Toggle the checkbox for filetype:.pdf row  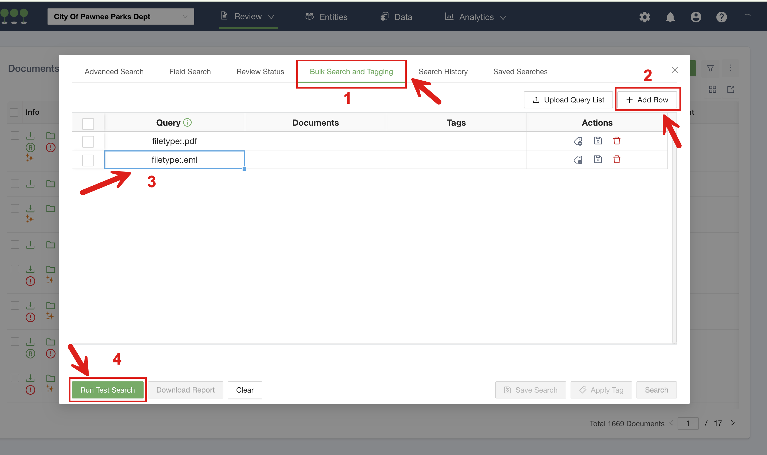(x=88, y=141)
